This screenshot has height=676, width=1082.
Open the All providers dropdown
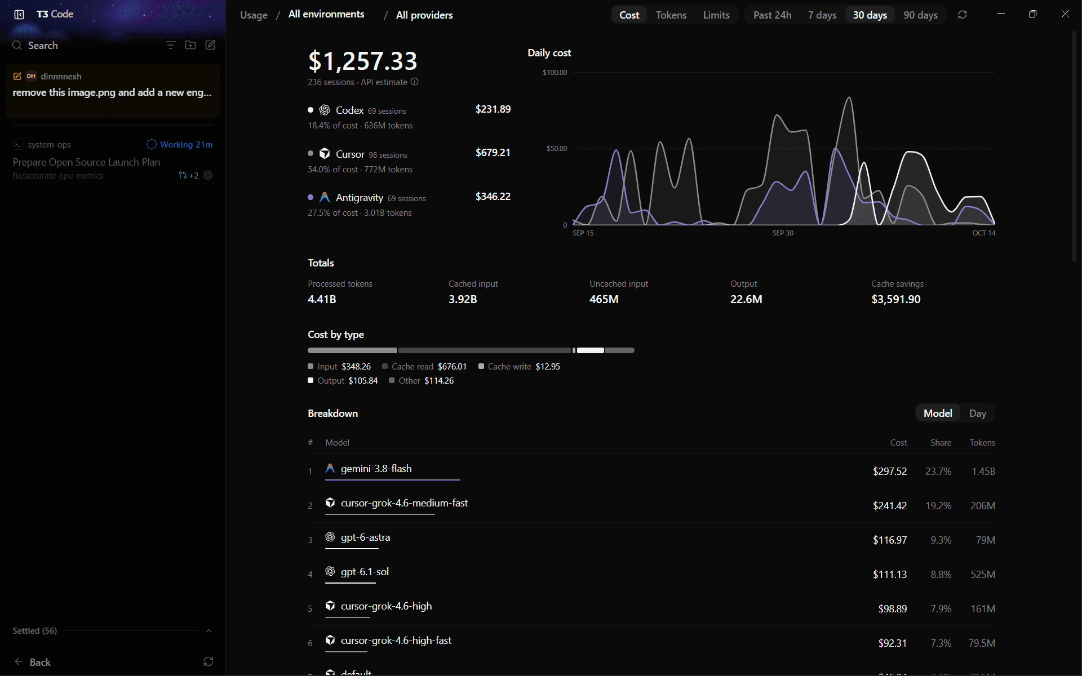click(x=424, y=15)
